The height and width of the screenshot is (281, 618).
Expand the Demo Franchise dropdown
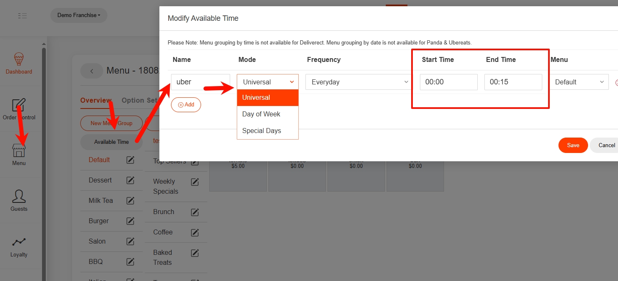pos(79,15)
